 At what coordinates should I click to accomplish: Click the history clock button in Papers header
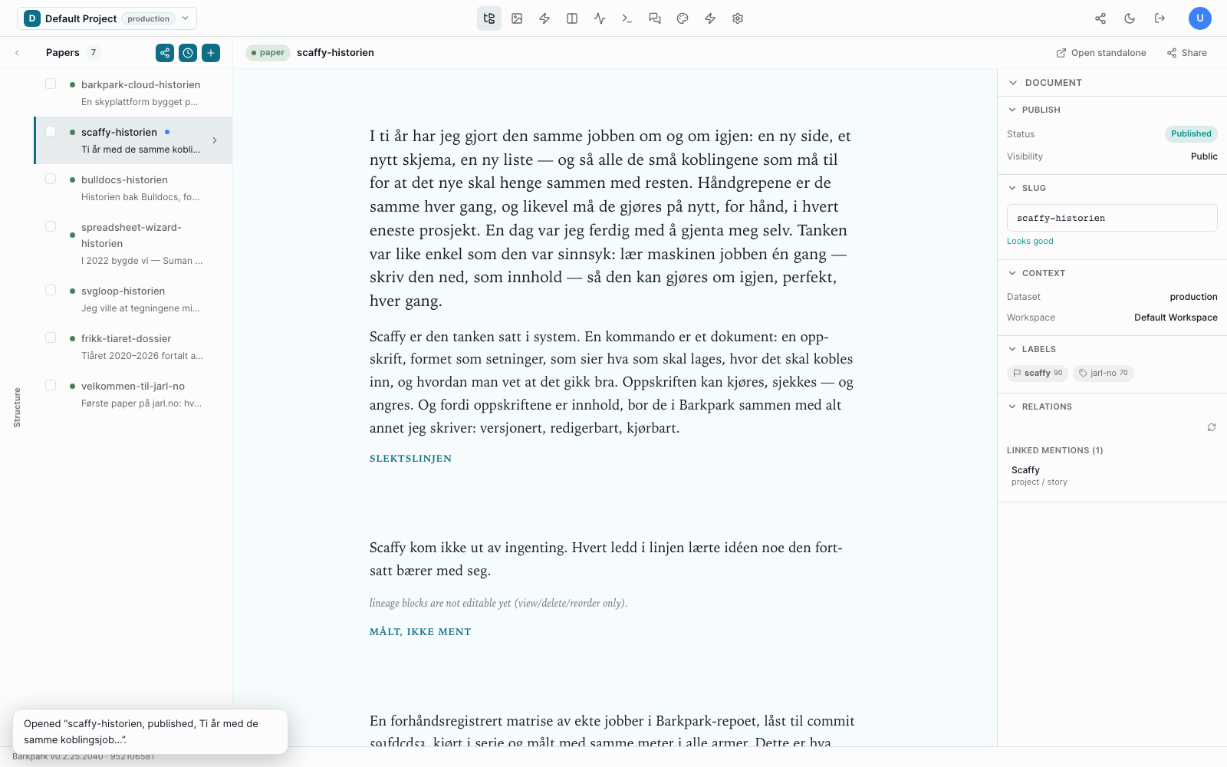(x=188, y=53)
